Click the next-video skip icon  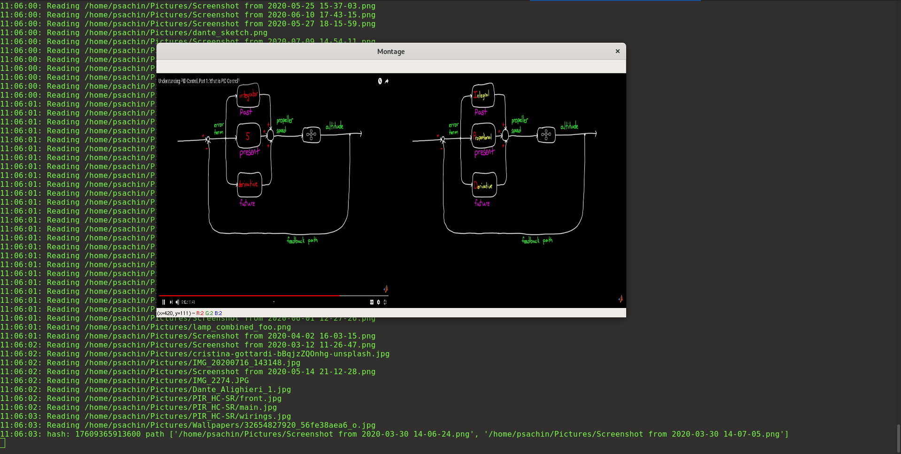pos(171,302)
